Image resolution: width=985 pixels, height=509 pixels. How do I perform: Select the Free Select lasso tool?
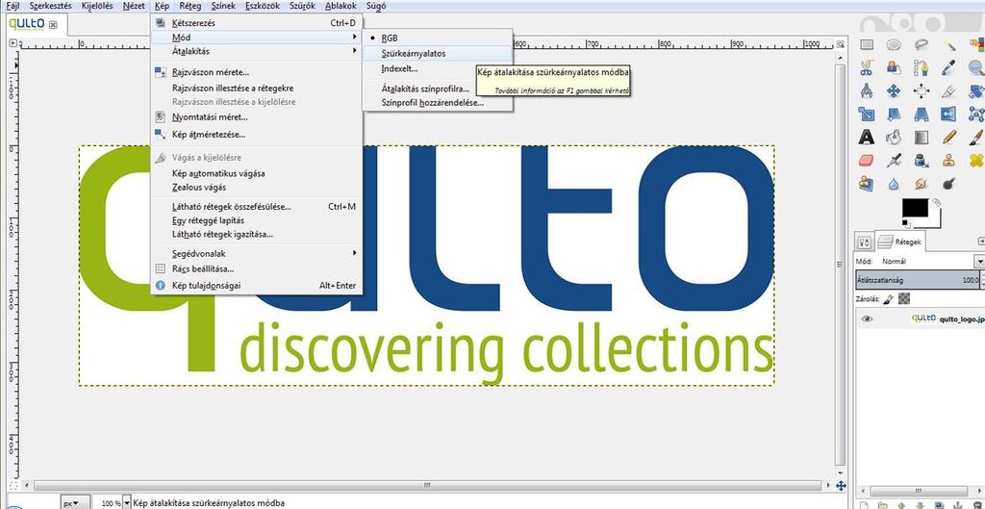click(922, 44)
